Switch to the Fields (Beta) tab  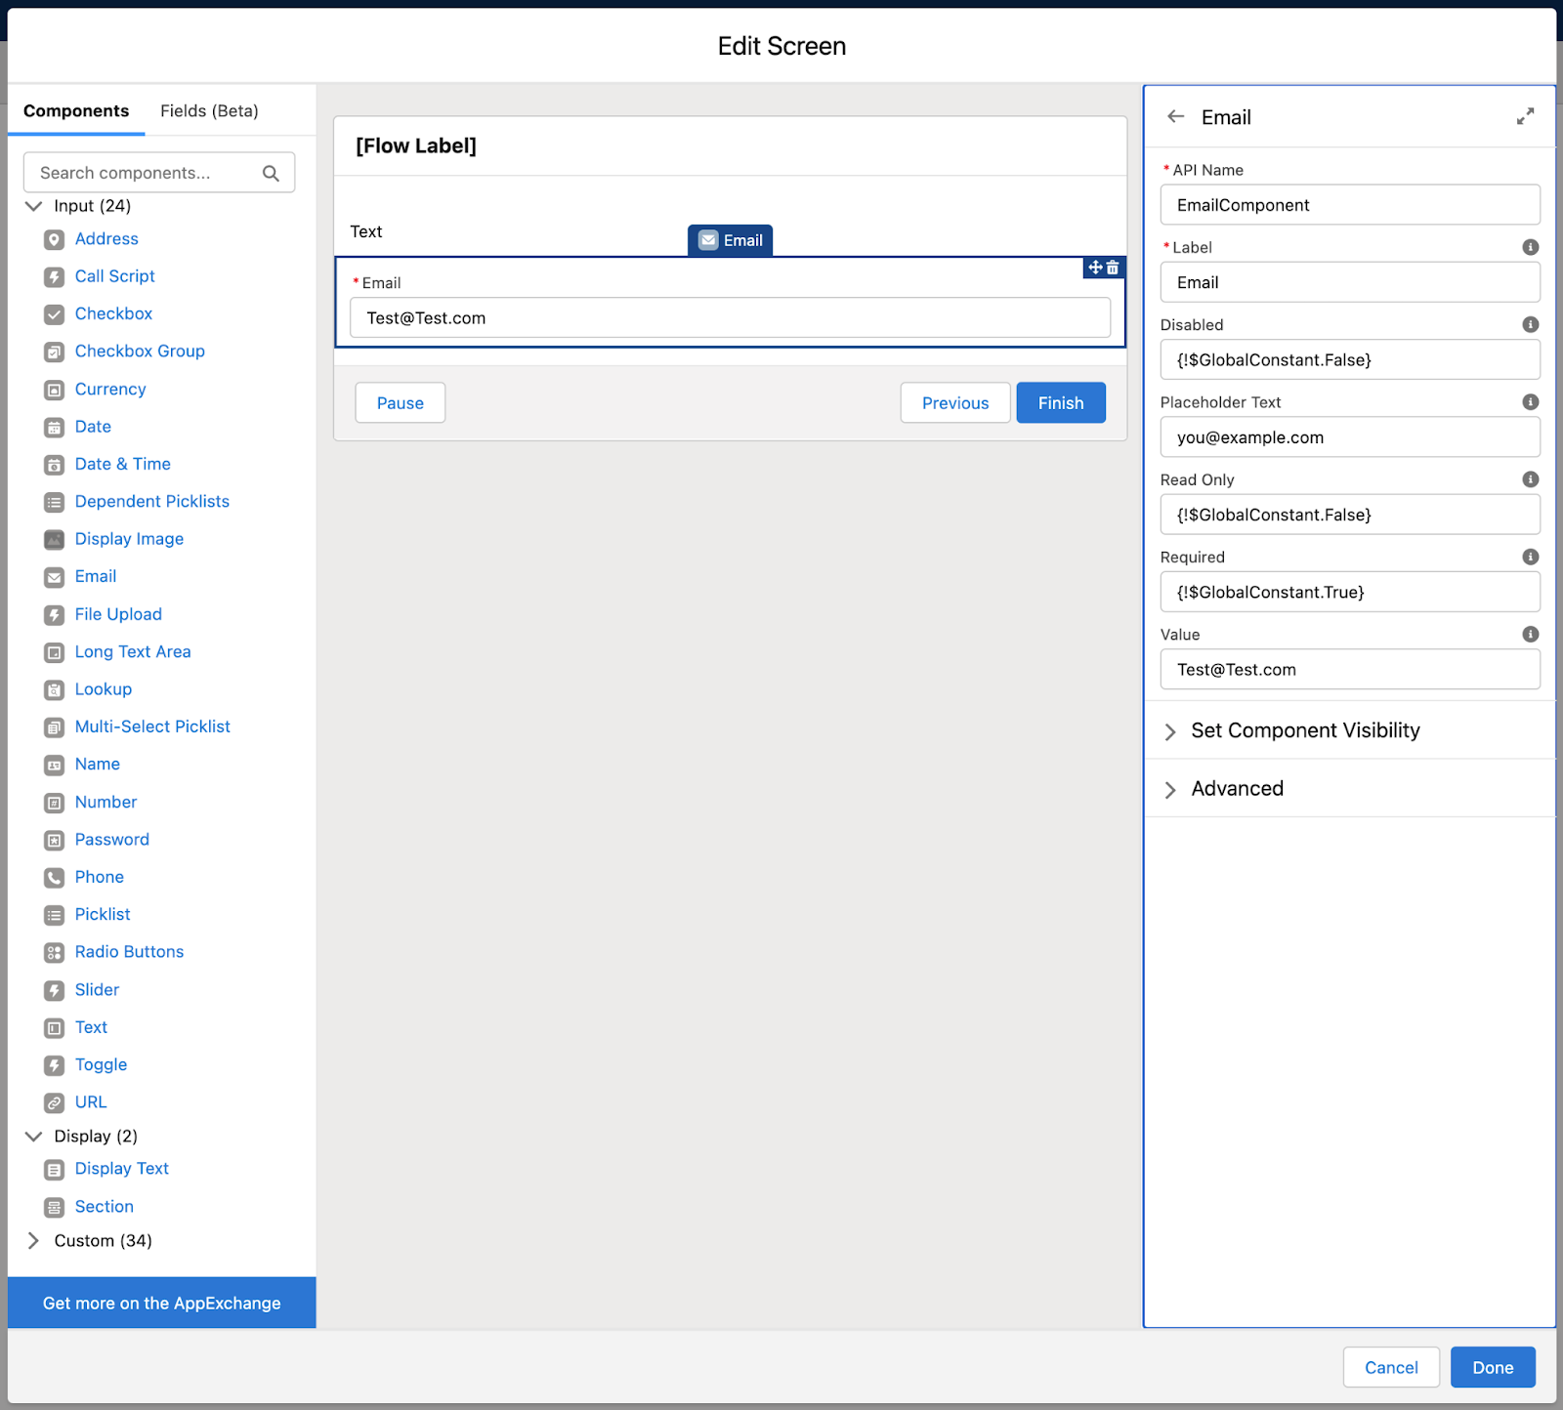click(208, 110)
